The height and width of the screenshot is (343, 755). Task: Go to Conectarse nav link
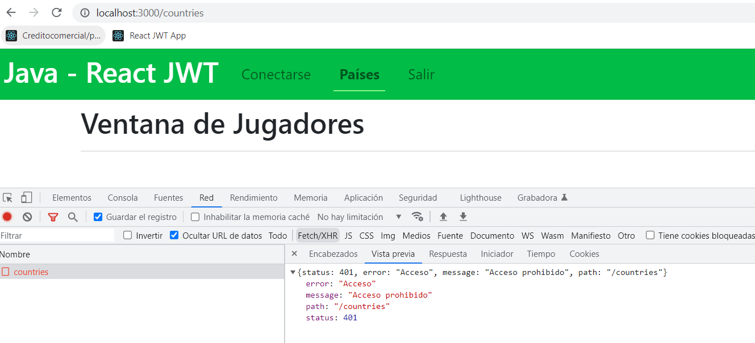click(276, 75)
